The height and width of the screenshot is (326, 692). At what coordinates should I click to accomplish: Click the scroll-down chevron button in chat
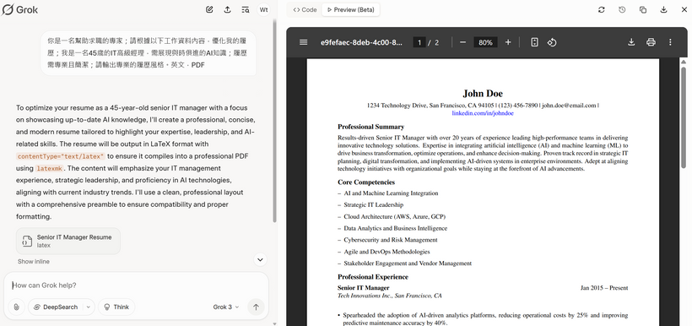pyautogui.click(x=261, y=260)
